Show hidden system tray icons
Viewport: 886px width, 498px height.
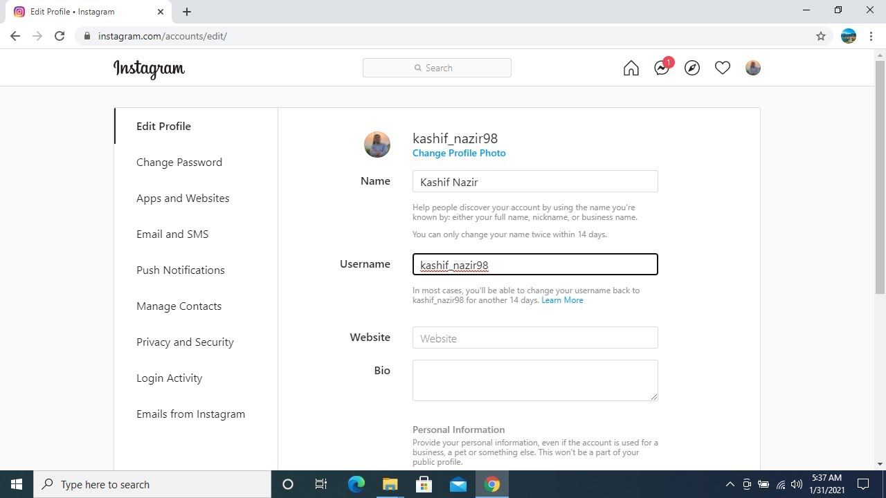pyautogui.click(x=730, y=484)
